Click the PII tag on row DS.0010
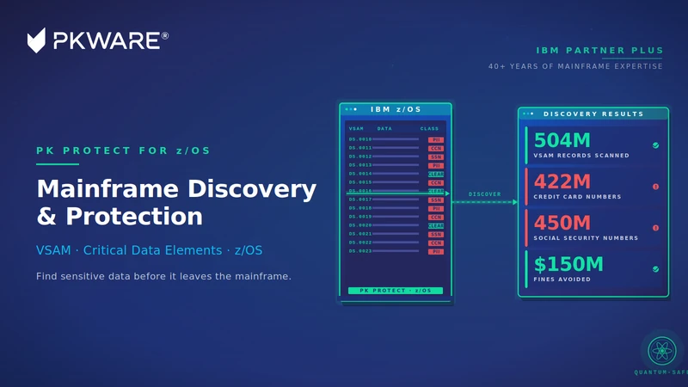688x387 pixels. click(436, 139)
